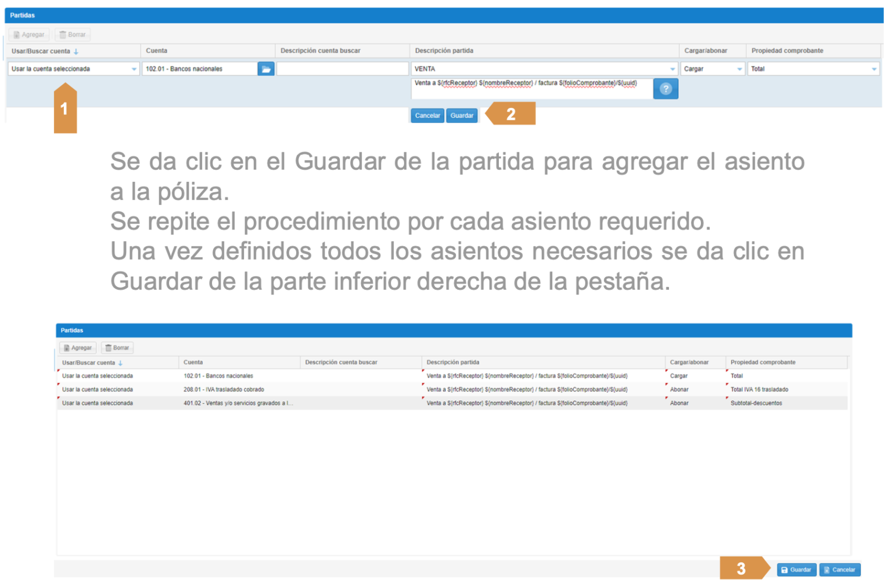
Task: Click the Cuenta column header in lower grid
Action: [193, 363]
